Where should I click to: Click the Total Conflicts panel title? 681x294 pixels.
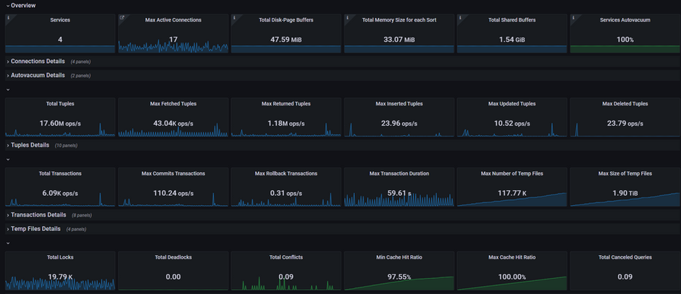click(285, 257)
